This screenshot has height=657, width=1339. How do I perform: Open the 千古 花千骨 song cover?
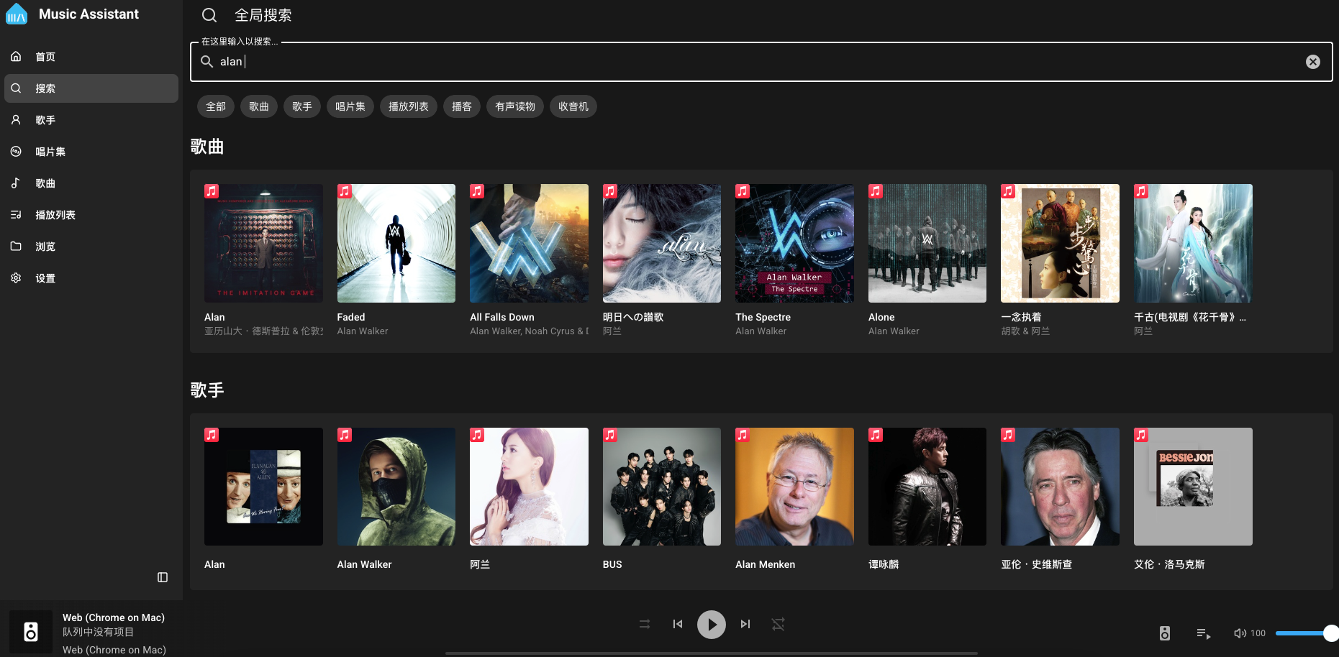tap(1193, 243)
